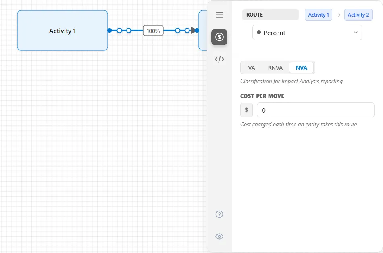Click the route arrowhead near Activity 2
This screenshot has height=253, width=383.
click(x=193, y=31)
